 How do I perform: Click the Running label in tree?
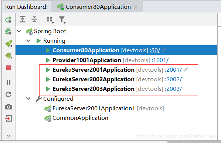coord(54,41)
